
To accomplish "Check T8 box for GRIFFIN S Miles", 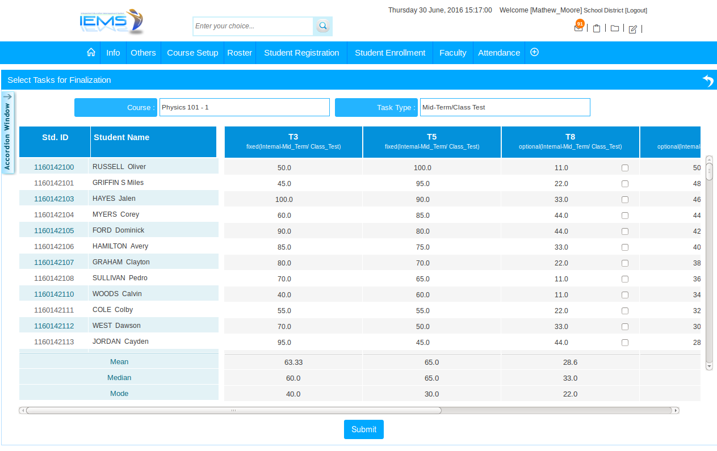I will tap(625, 184).
